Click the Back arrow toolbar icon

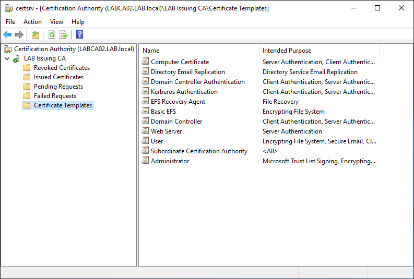pos(7,34)
